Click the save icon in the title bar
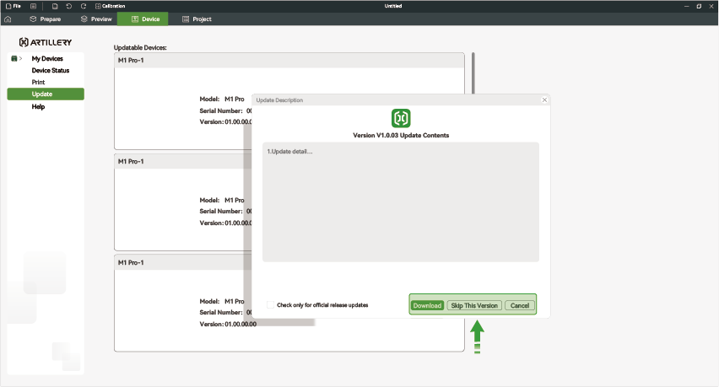719x387 pixels. [x=55, y=6]
